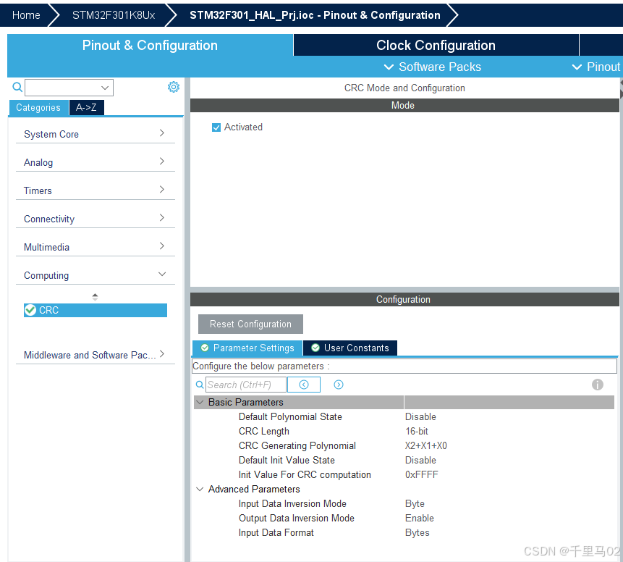This screenshot has height=562, width=623.
Task: Go to Home breadcrumb
Action: coord(26,15)
